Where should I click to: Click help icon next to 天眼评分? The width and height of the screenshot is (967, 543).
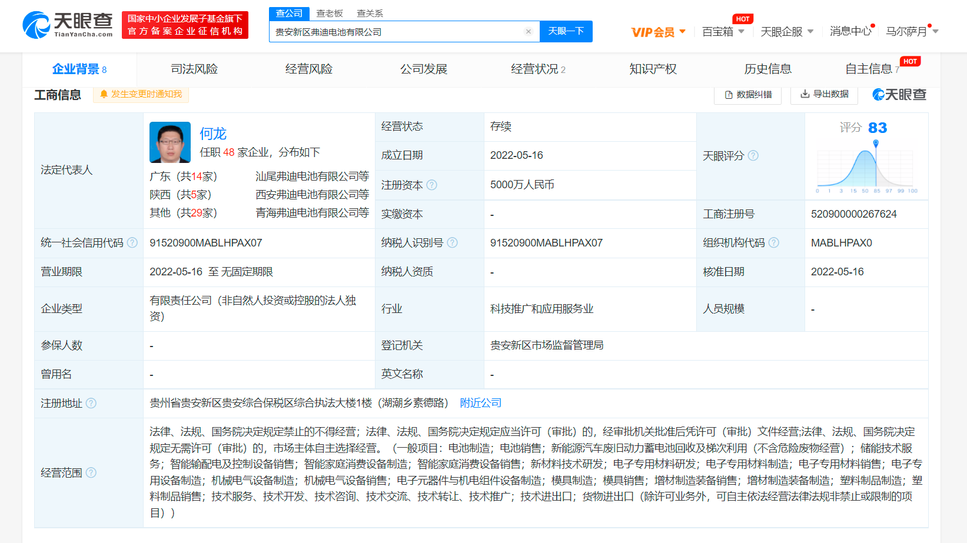click(753, 156)
